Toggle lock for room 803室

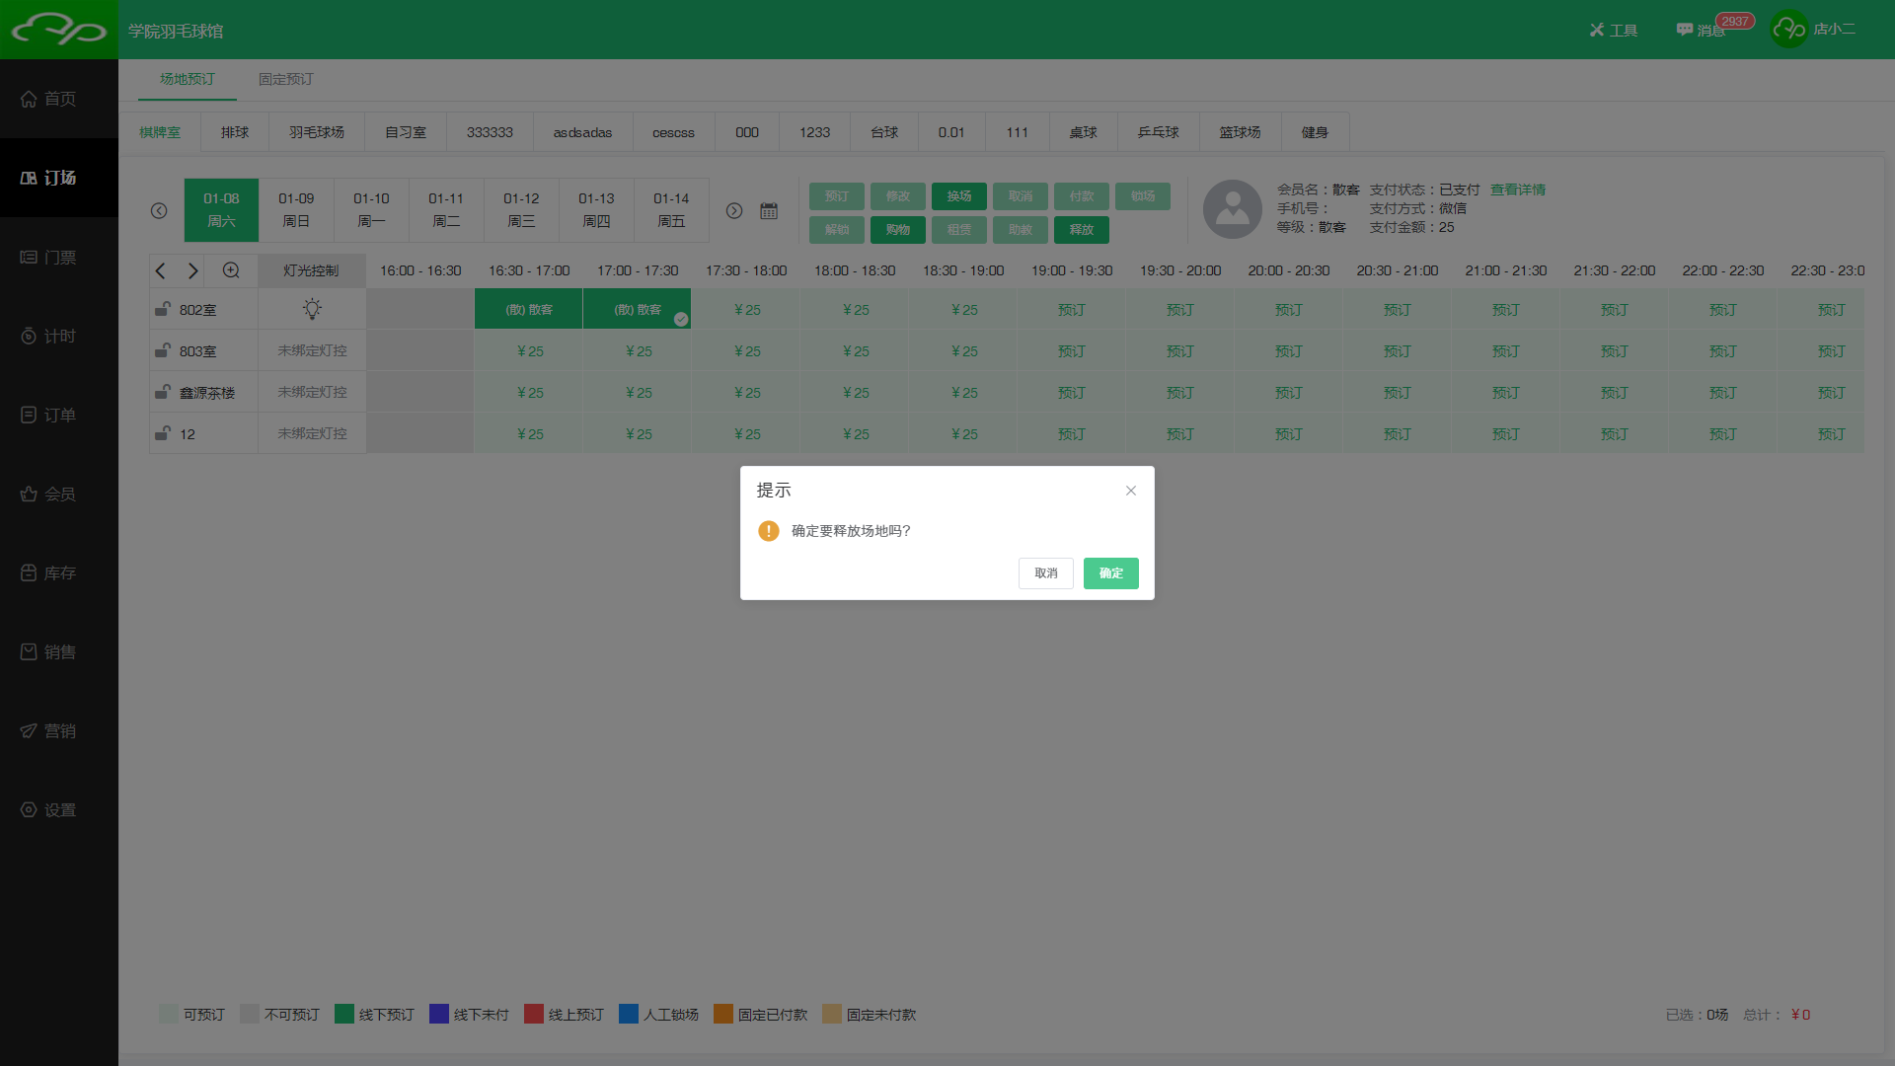coord(163,351)
